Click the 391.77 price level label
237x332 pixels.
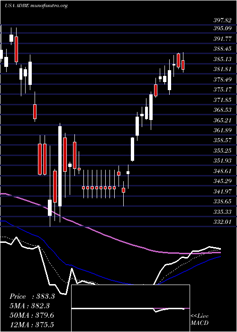click(x=222, y=39)
